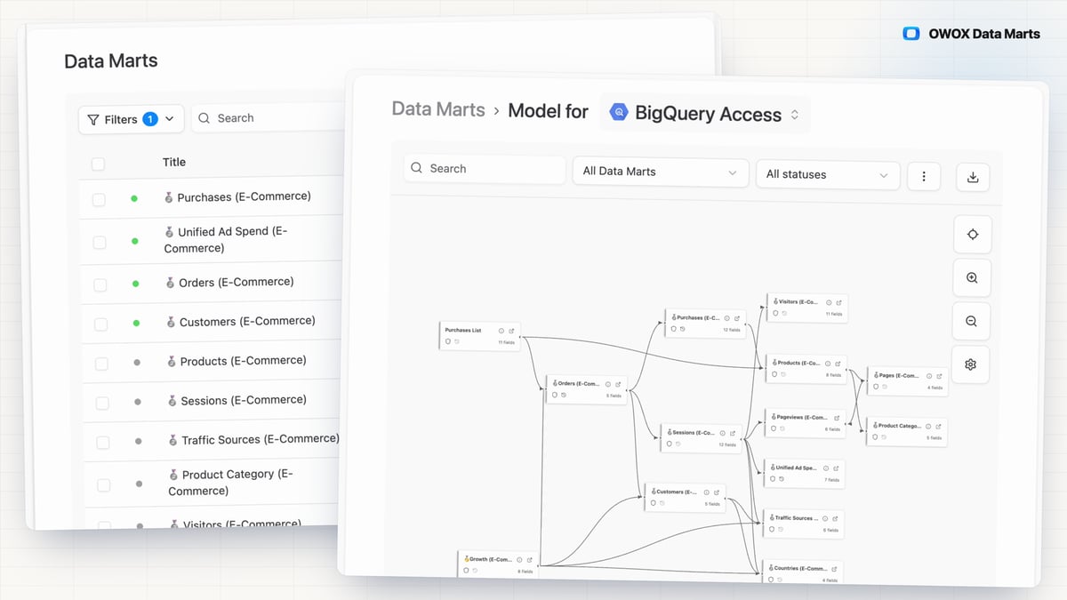Screen dimensions: 1067x600
Task: Show info for the Purchases List node
Action: click(501, 331)
